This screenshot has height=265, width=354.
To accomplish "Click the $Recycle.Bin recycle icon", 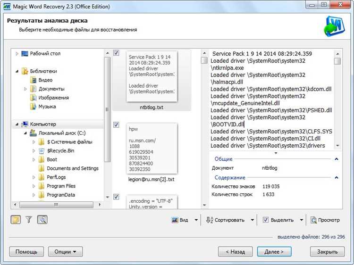I will pyautogui.click(x=42, y=151).
